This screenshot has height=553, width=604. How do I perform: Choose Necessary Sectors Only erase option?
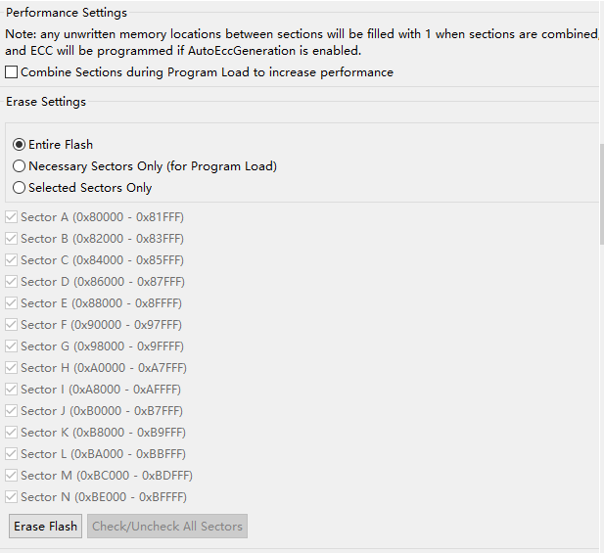pyautogui.click(x=20, y=166)
